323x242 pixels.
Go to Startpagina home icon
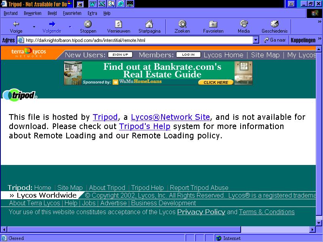(x=149, y=24)
